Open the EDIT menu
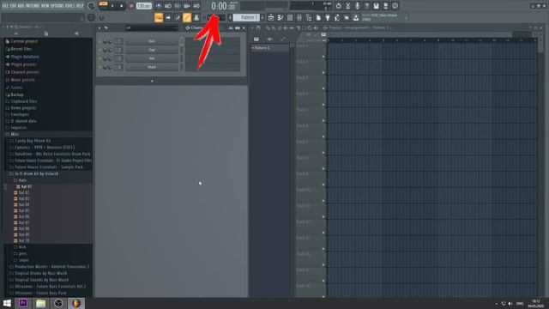The width and height of the screenshot is (549, 309). tap(13, 6)
